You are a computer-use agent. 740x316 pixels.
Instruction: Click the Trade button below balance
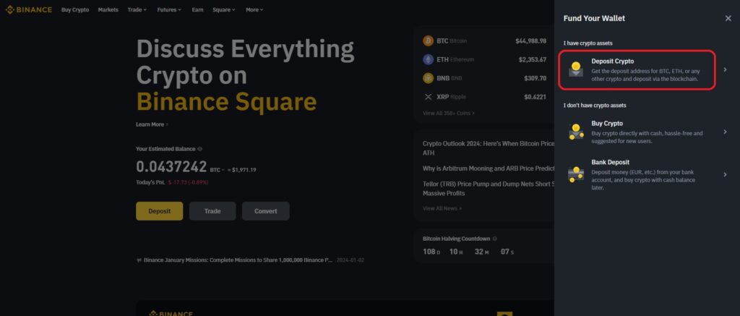click(x=212, y=211)
